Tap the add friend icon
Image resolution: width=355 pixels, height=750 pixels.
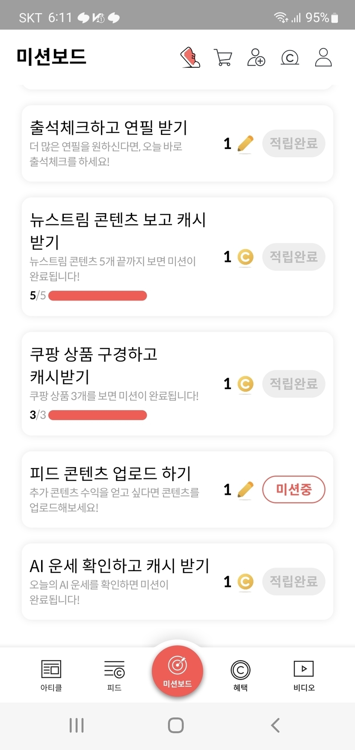point(256,57)
